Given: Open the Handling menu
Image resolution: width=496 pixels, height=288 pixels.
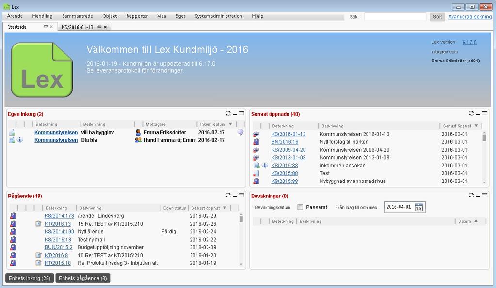Looking at the screenshot, I should tap(42, 16).
